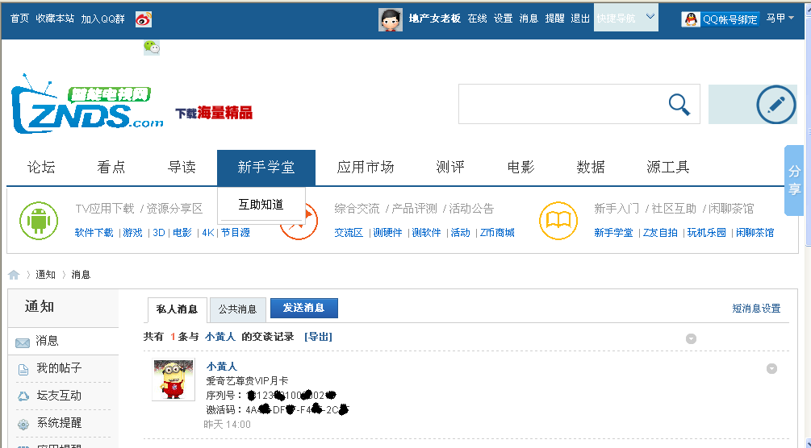Expand the 马甲 dropdown
The width and height of the screenshot is (811, 448).
click(x=780, y=18)
